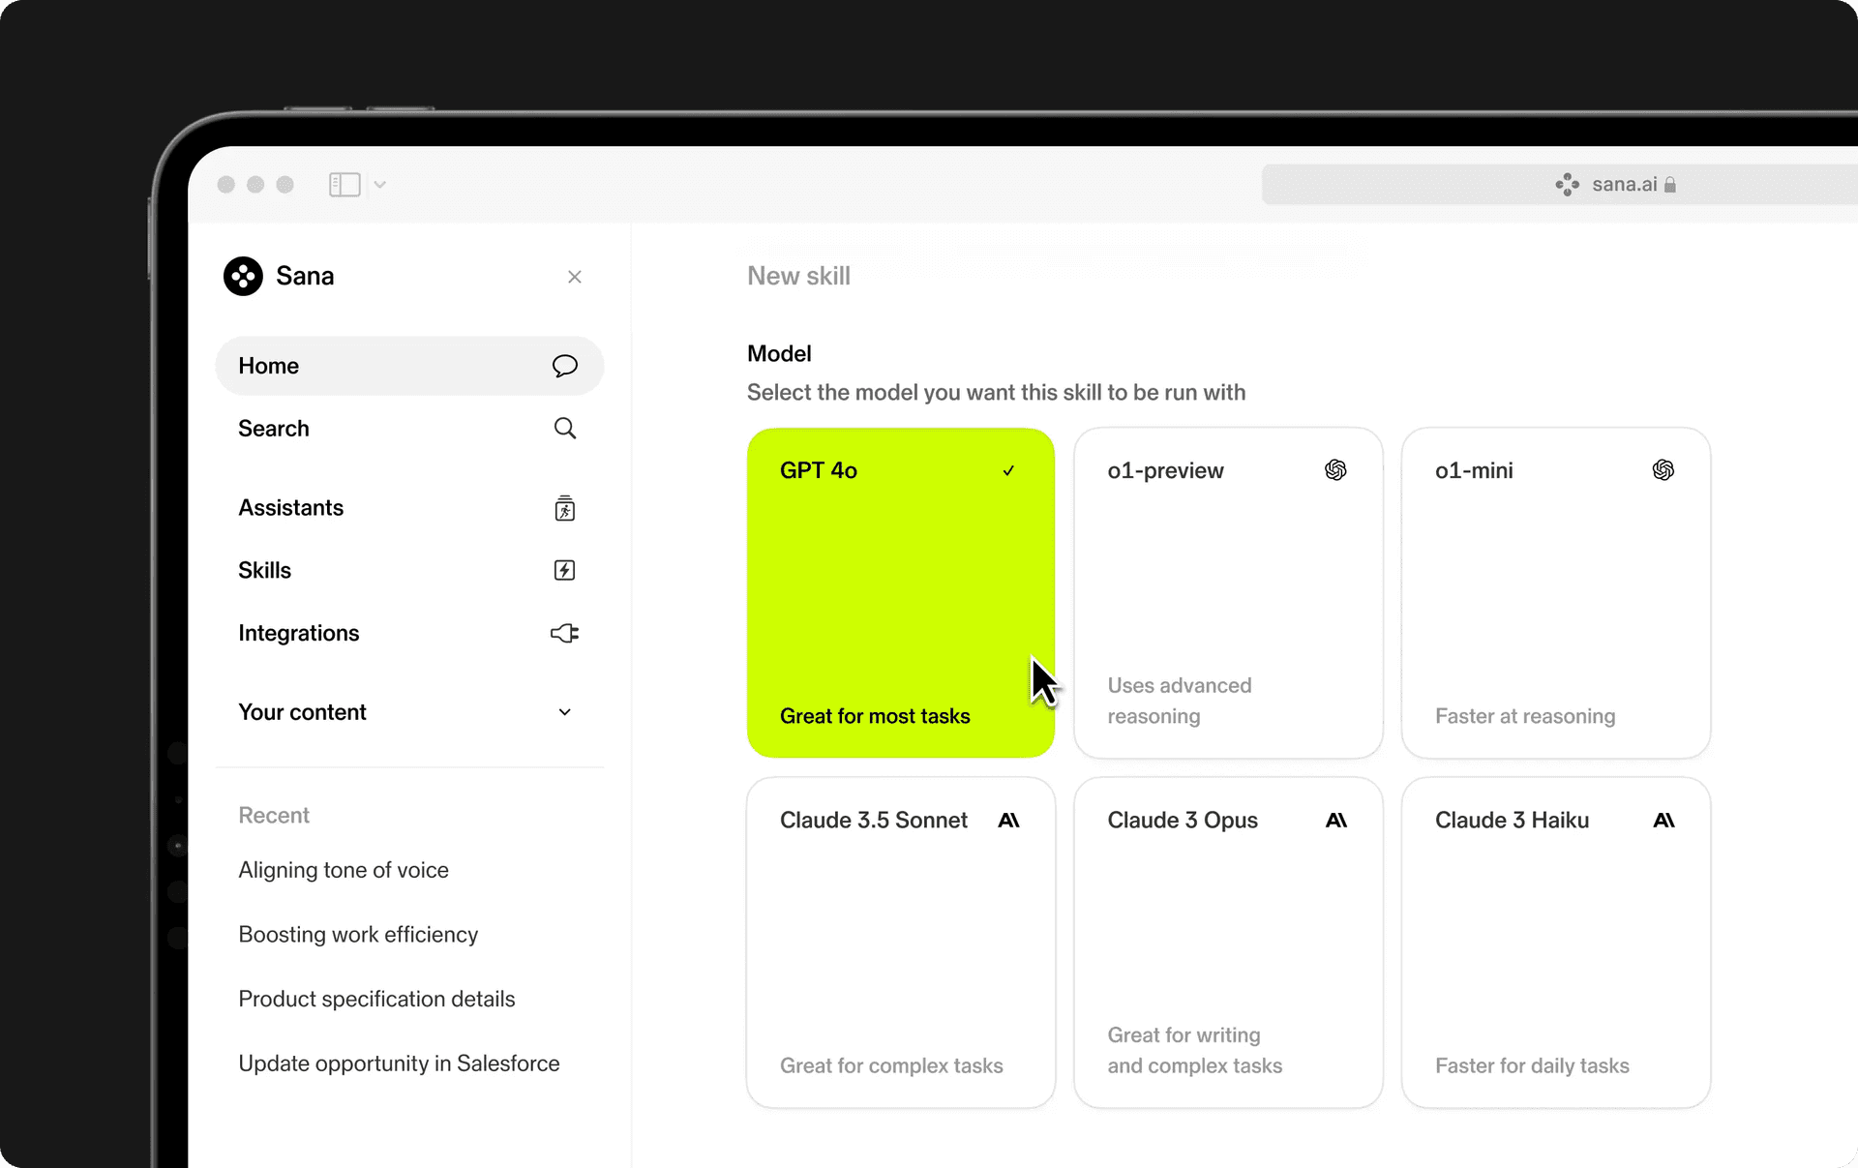Select the o1-preview model card

[x=1228, y=593]
